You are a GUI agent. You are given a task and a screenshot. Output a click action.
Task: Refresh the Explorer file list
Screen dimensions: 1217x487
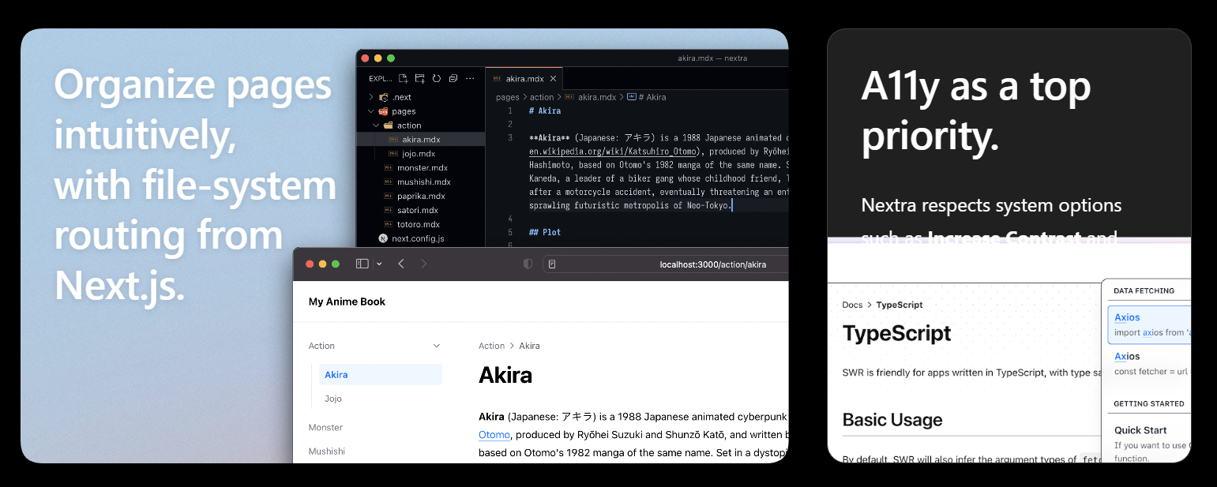pyautogui.click(x=437, y=78)
